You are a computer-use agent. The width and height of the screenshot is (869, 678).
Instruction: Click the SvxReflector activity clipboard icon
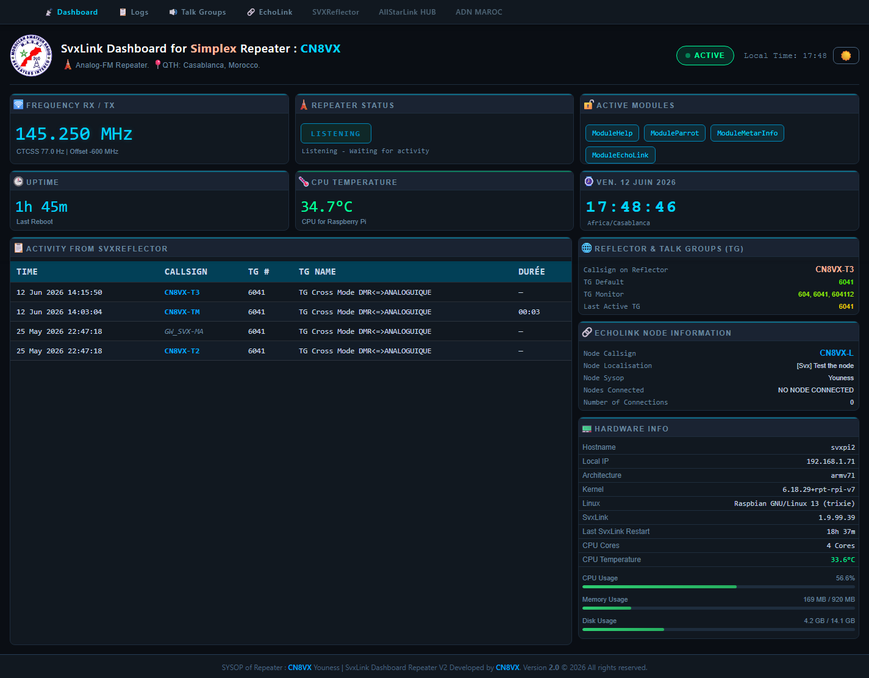click(18, 248)
